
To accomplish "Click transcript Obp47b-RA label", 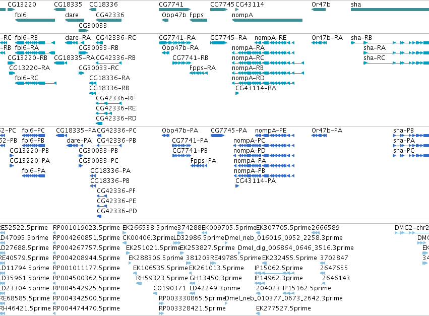I will [x=180, y=48].
